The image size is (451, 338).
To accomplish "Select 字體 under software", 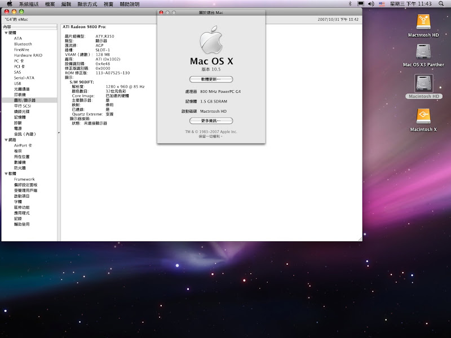I will pyautogui.click(x=18, y=202).
